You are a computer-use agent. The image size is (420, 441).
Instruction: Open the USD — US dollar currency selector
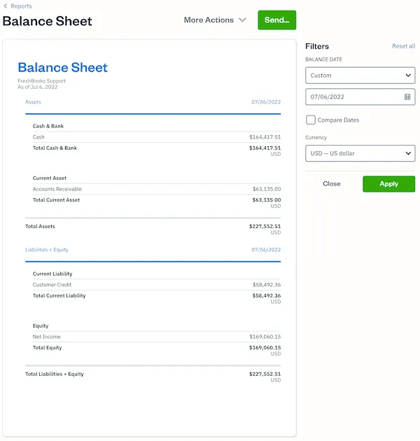[360, 153]
